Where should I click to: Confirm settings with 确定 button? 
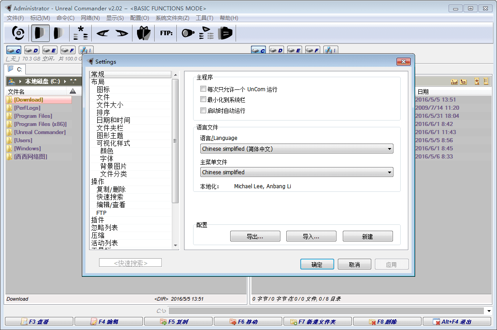click(x=317, y=264)
